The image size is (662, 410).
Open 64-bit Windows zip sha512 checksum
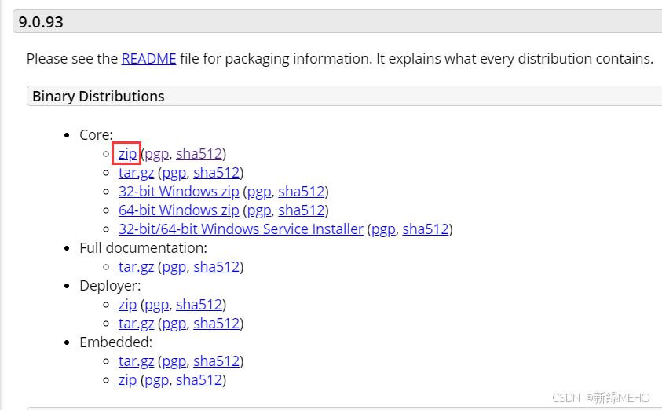(x=301, y=210)
